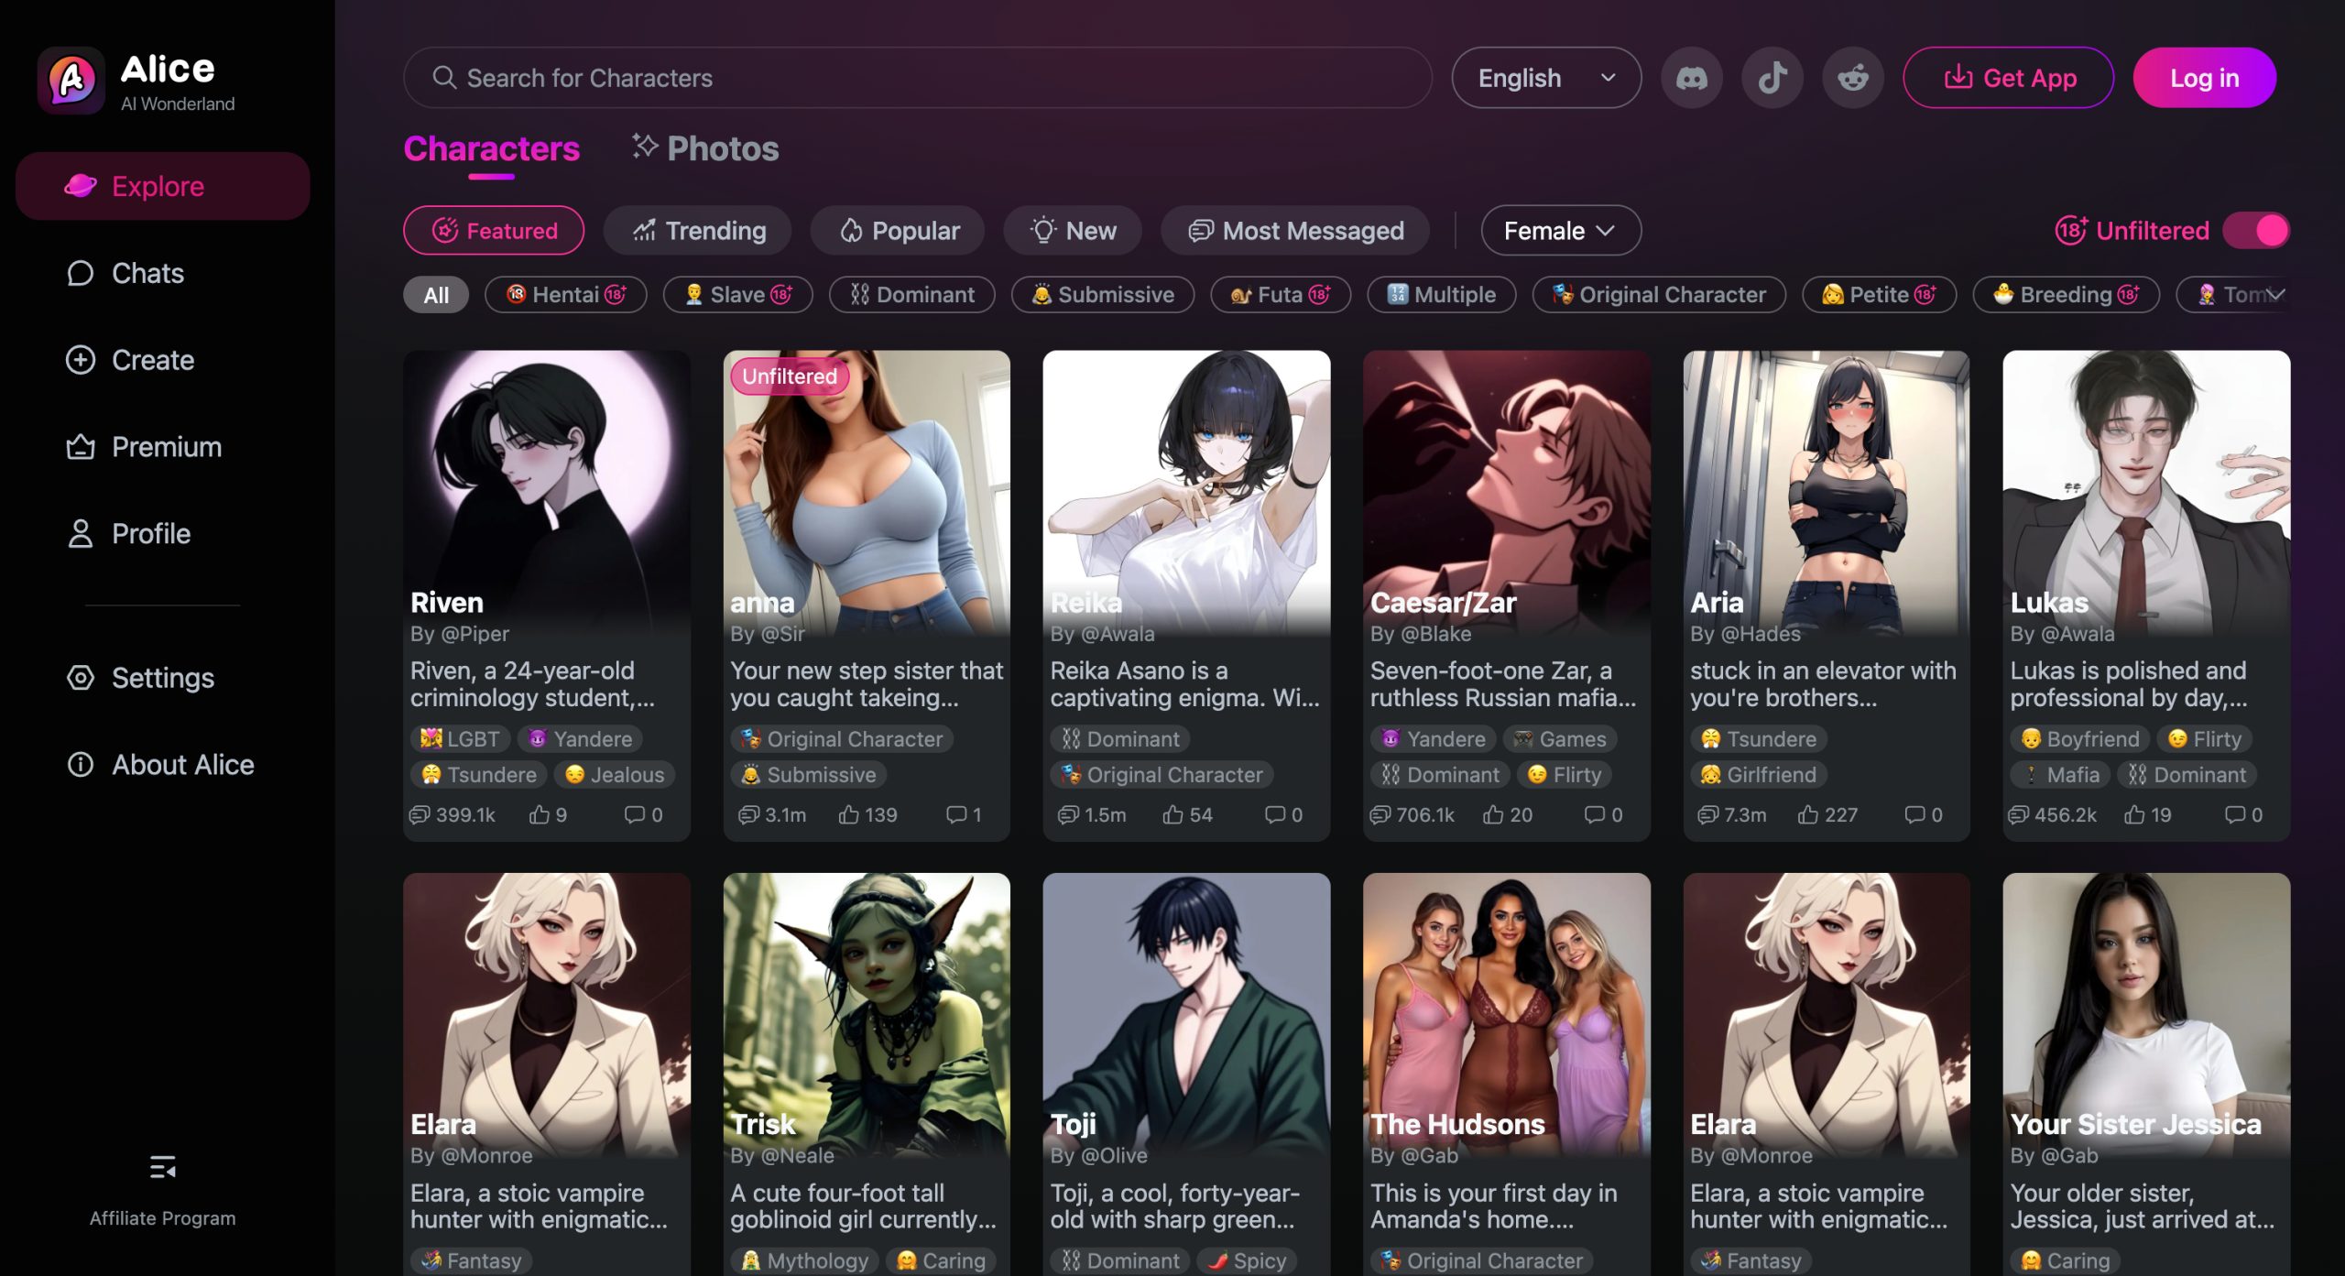2345x1276 pixels.
Task: Open the Affiliate Program link
Action: [162, 1218]
